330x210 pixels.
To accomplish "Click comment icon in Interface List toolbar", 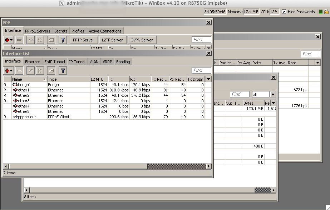I will 51,71.
